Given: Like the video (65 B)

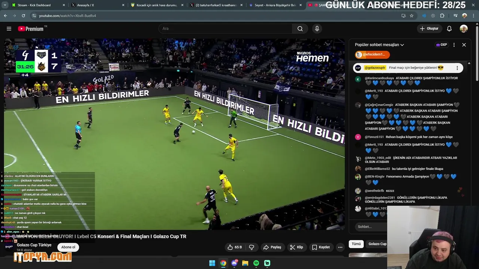Looking at the screenshot, I should (235, 247).
